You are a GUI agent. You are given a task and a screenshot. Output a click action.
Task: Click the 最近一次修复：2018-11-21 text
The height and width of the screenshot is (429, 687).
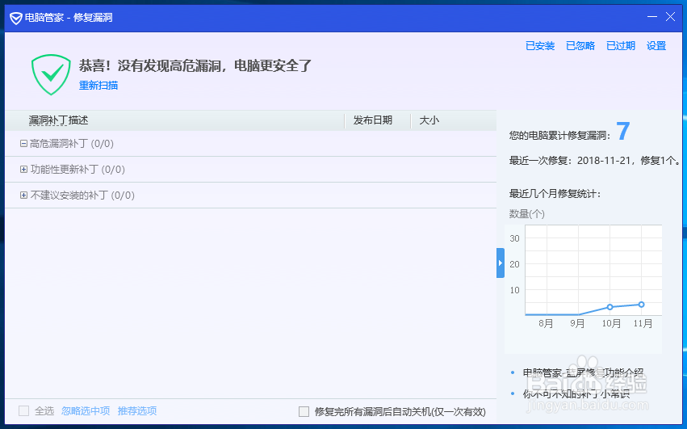click(594, 161)
